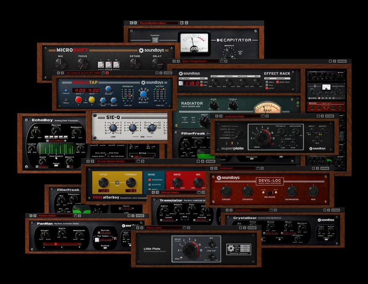Flip the Devil-Loc Release slow/fast switch
The image size is (368, 284).
[270, 193]
